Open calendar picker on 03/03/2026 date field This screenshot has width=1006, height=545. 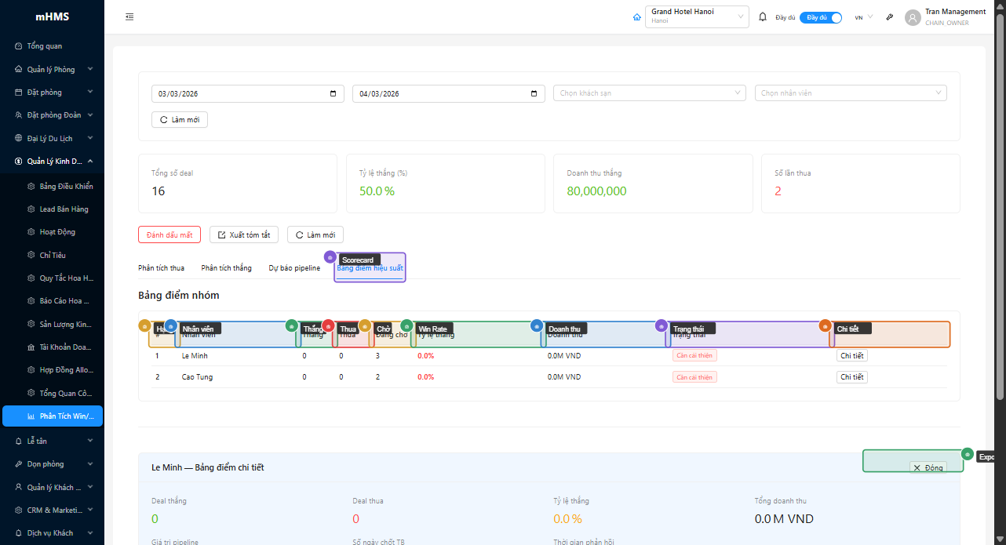pos(333,93)
